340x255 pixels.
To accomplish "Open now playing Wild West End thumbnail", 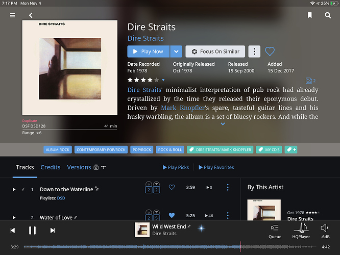I will (x=142, y=230).
